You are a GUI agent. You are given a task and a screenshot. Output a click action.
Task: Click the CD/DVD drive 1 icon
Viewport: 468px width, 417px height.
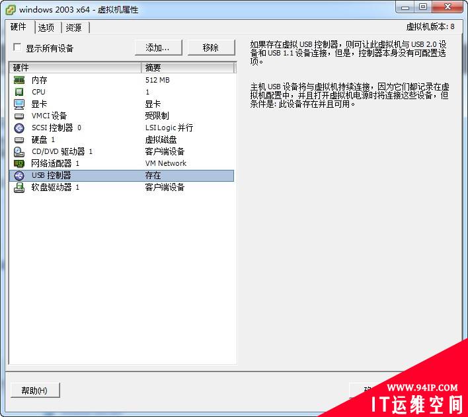pos(19,151)
